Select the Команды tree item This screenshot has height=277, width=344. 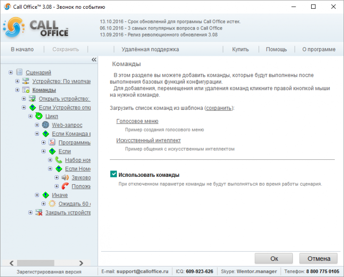(44, 90)
